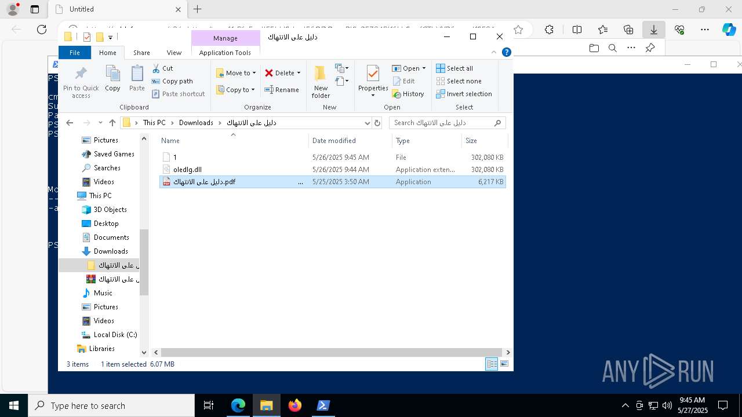Click the Rename ribbon button
The width and height of the screenshot is (742, 417).
tap(282, 90)
